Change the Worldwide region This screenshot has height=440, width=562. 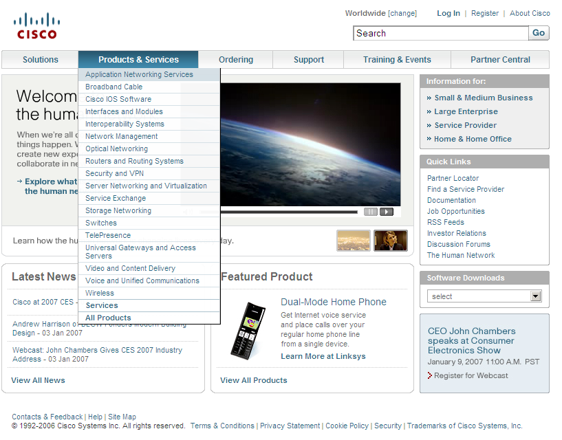[x=402, y=13]
